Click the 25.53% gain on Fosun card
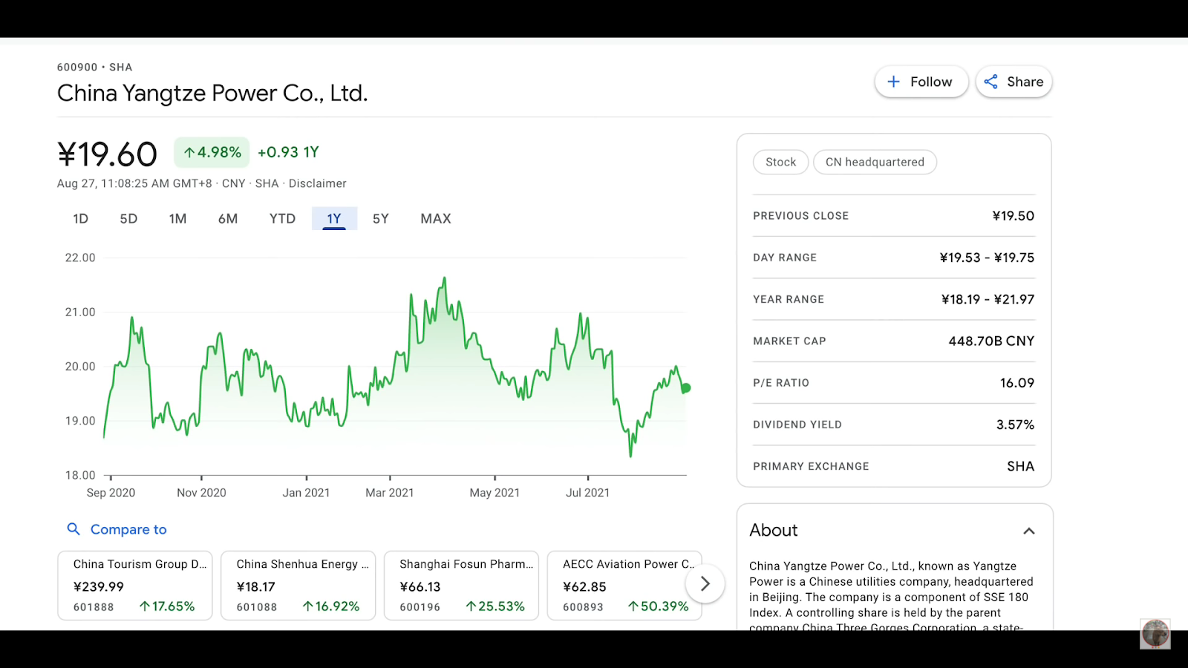Screen dimensions: 1188x668 tap(495, 606)
